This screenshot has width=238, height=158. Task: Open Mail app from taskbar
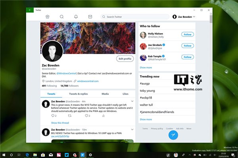[x=51, y=155]
